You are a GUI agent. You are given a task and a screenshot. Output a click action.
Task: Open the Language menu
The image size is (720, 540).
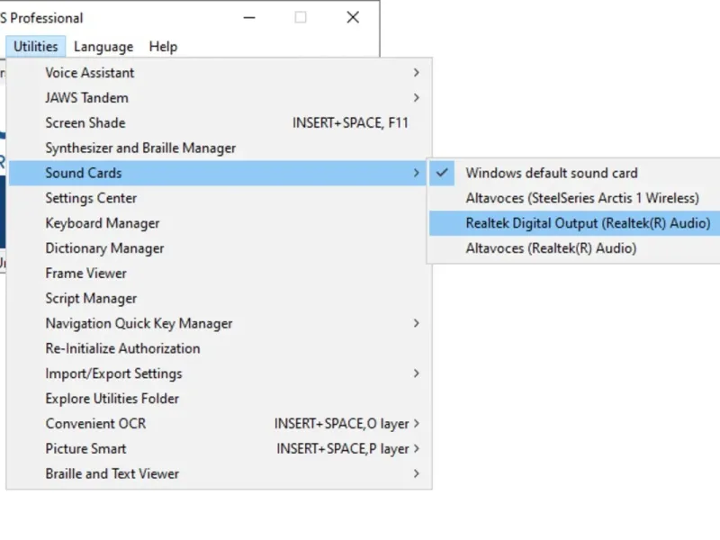click(103, 47)
